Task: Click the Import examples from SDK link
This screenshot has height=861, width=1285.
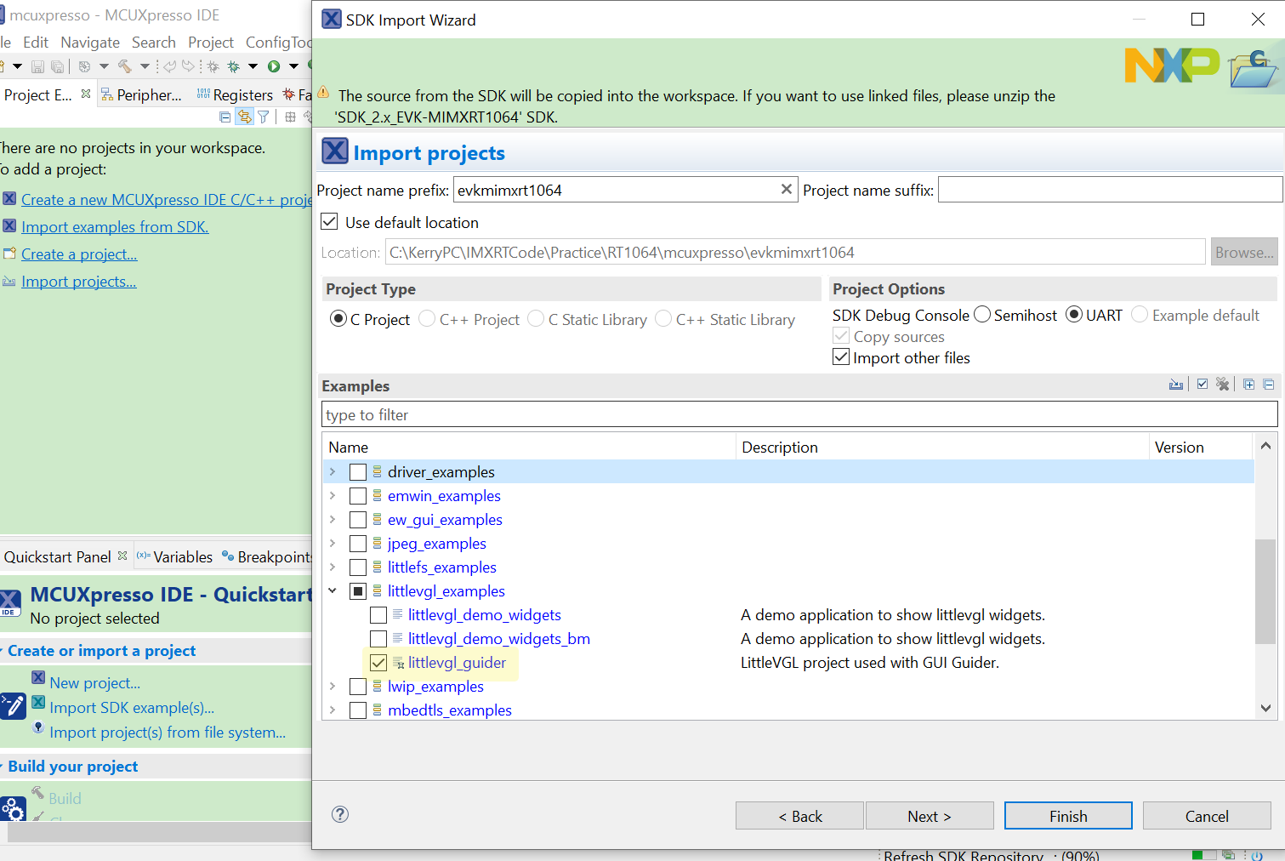Action: (x=114, y=226)
